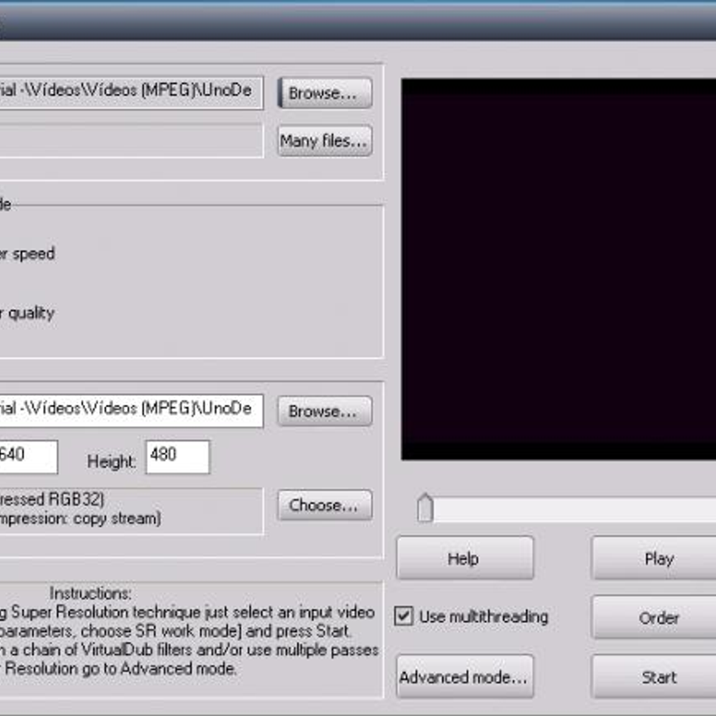716x716 pixels.
Task: Play the video preview
Action: 656,558
